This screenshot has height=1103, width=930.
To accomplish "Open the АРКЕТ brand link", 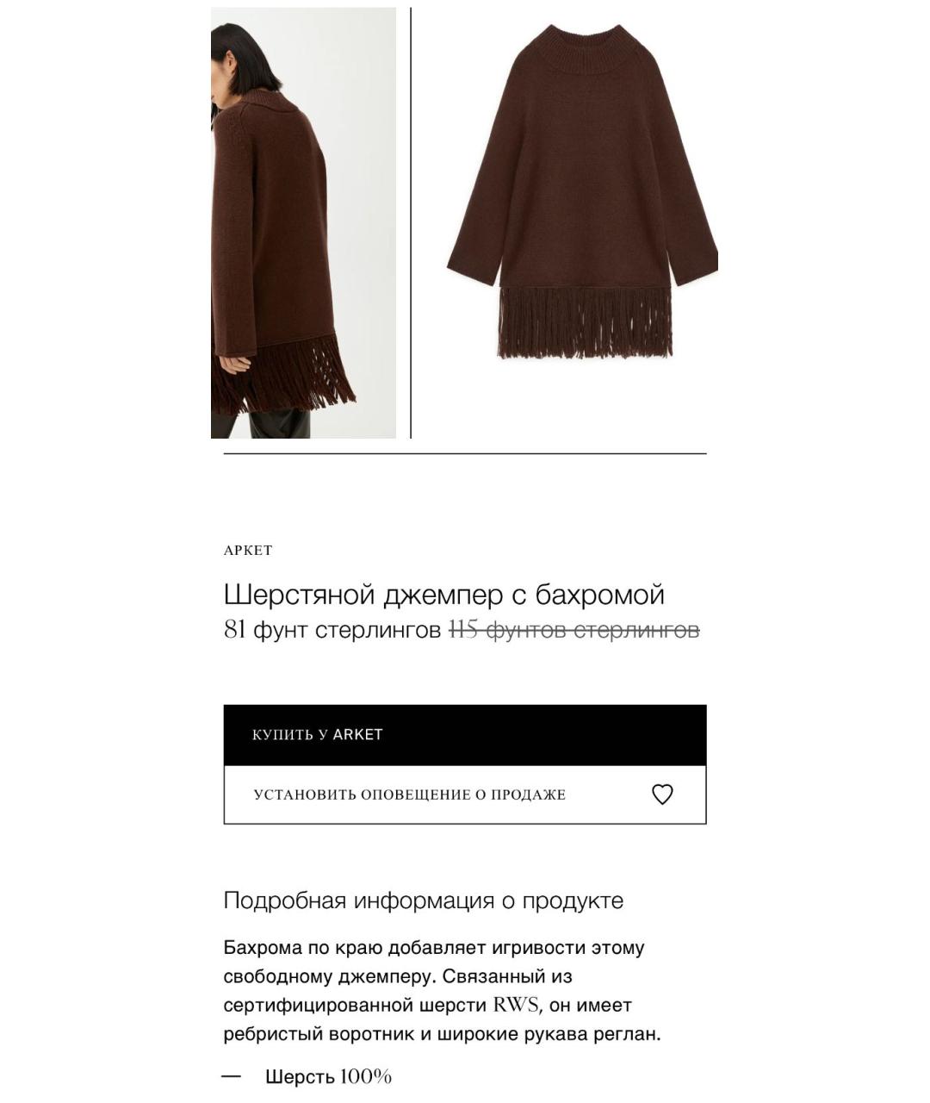I will coord(248,550).
